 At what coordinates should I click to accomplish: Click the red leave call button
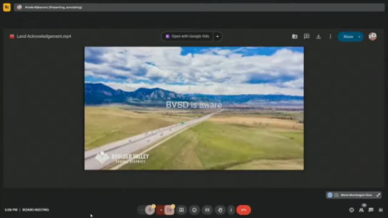pos(244,210)
